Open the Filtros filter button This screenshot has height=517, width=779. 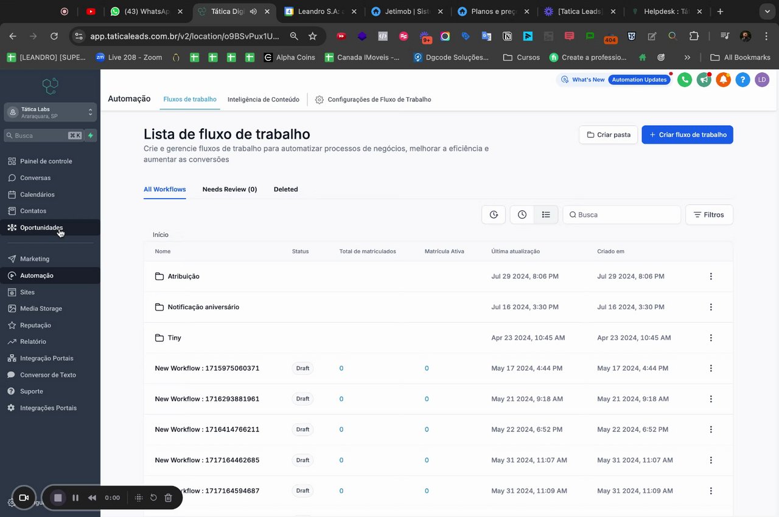[x=709, y=214]
